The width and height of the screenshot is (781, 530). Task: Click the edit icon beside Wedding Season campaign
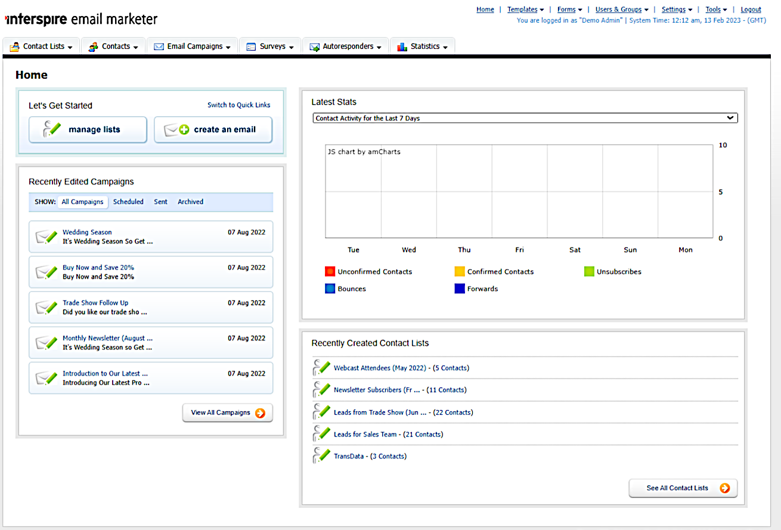click(x=47, y=237)
